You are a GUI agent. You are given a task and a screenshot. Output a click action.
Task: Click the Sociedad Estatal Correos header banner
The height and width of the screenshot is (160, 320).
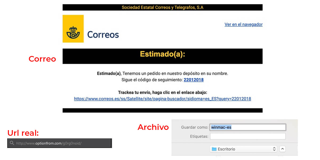[162, 7]
